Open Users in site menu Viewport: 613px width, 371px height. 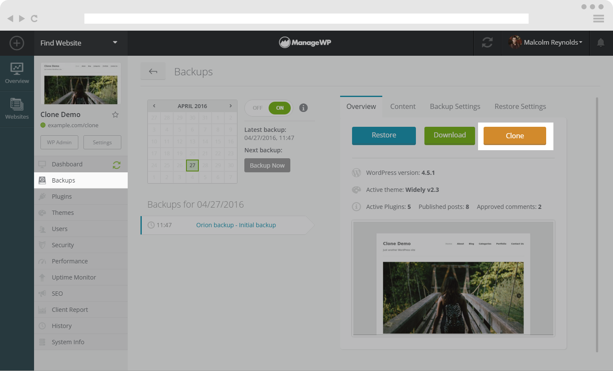coord(81,229)
